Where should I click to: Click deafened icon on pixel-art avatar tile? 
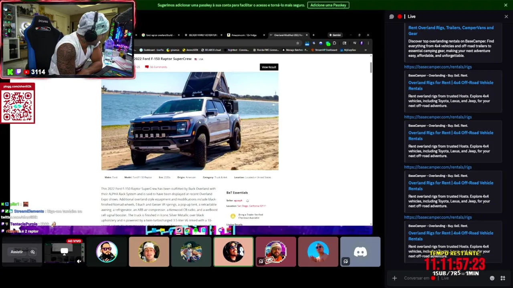[261, 261]
